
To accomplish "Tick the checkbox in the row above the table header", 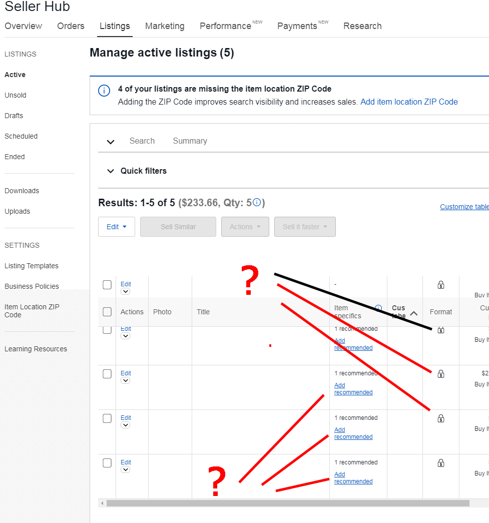I will tap(107, 285).
